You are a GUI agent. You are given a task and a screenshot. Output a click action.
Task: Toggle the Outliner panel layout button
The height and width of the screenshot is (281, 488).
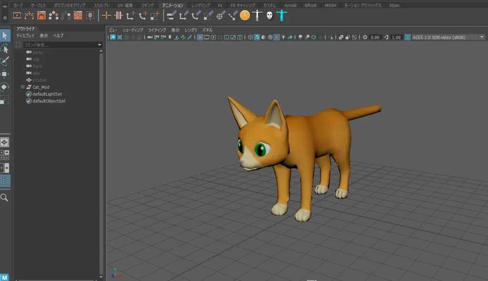4,181
